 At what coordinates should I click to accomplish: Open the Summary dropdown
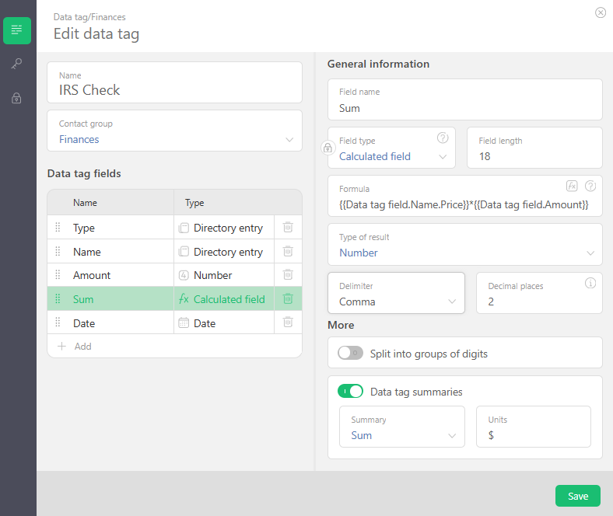[x=402, y=427]
